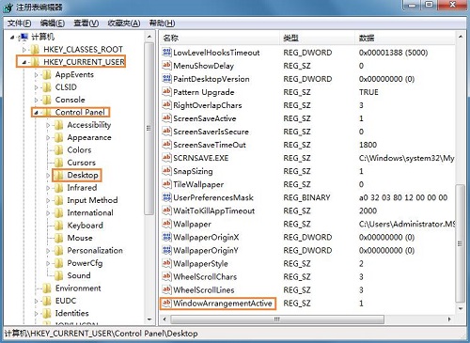Expand the HKEY_CLASSES_ROOT node
470x343 pixels.
[24, 50]
